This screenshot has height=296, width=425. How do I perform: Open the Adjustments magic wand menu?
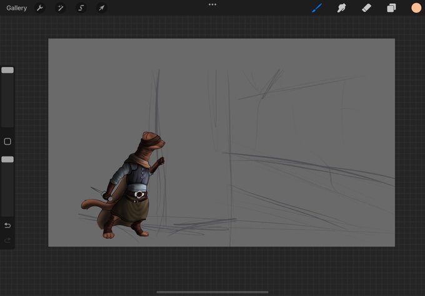pyautogui.click(x=61, y=8)
